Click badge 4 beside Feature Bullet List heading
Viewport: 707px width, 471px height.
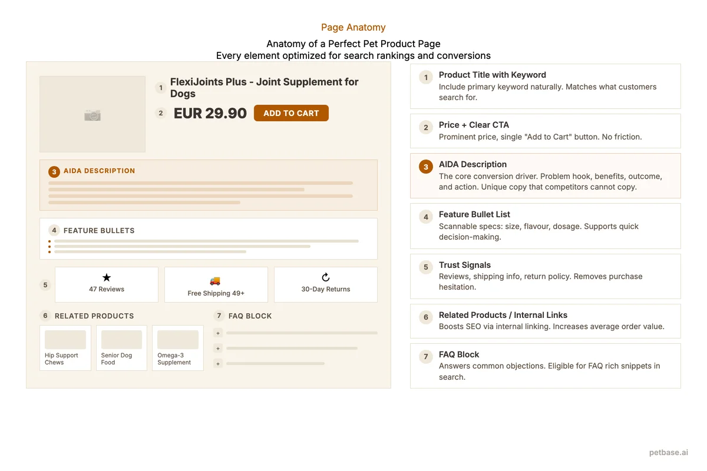click(425, 217)
